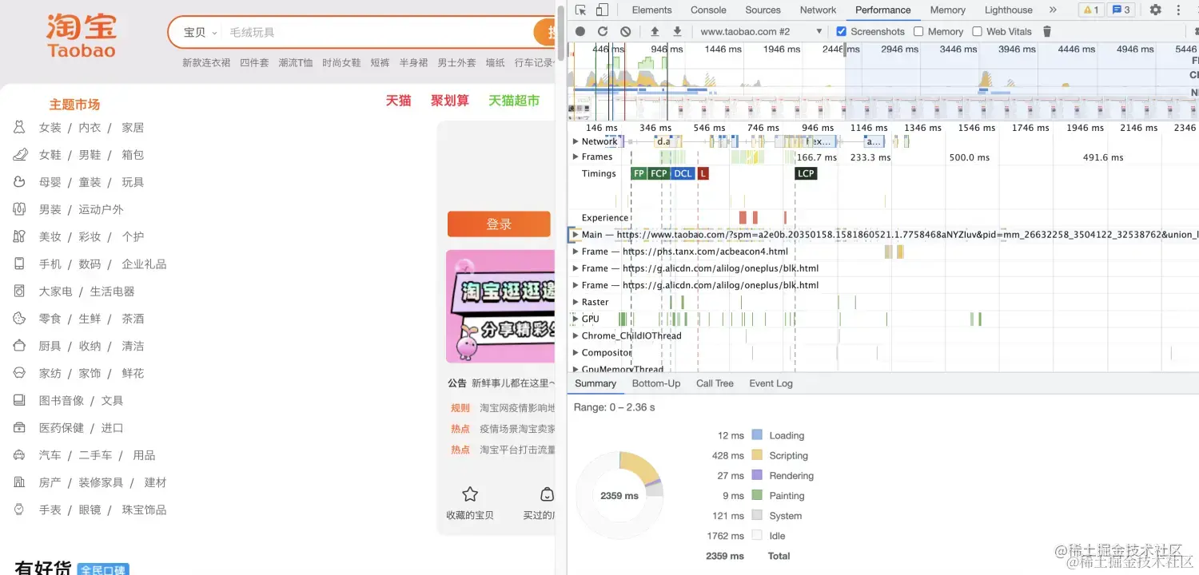Click the 大家电 appliance category icon
The image size is (1199, 575).
pyautogui.click(x=20, y=291)
